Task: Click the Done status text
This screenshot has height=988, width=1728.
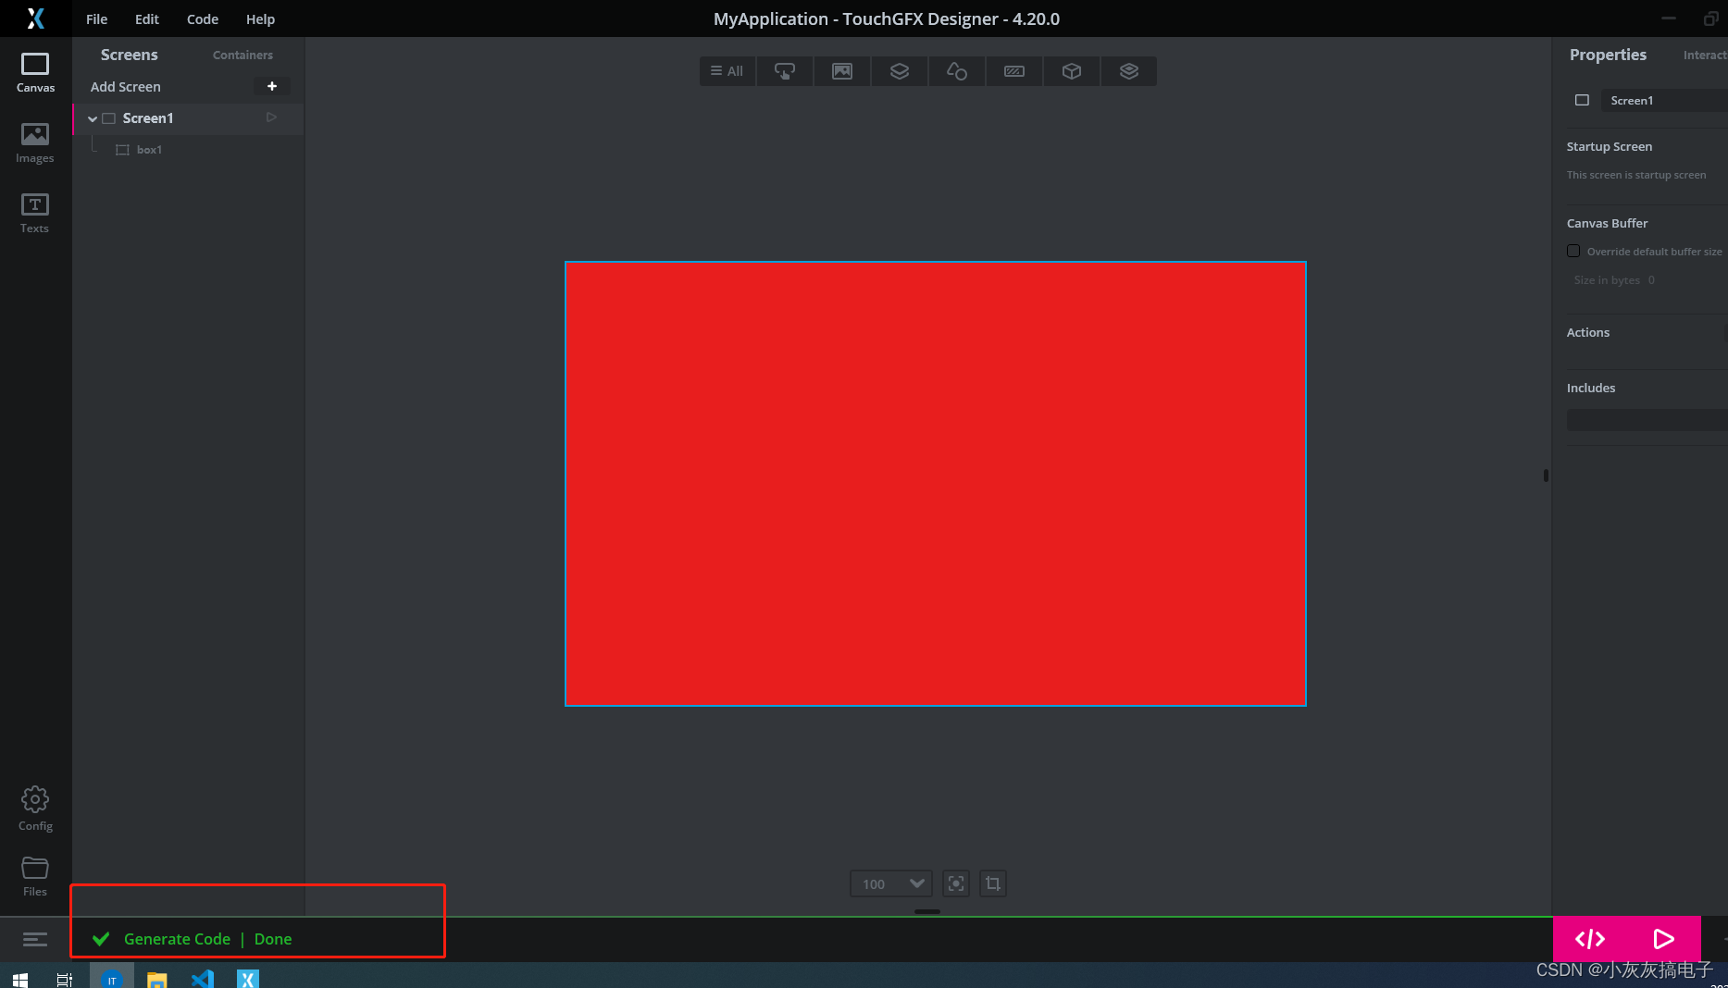Action: [x=273, y=939]
